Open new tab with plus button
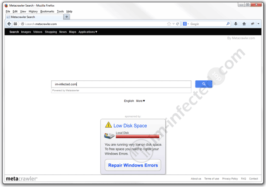This screenshot has width=266, height=187. tap(66, 17)
